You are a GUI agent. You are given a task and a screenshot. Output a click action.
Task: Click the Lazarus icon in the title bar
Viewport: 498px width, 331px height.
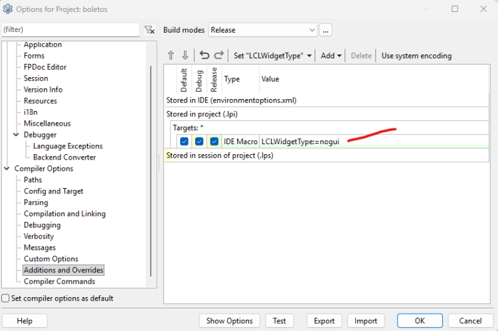[x=7, y=9]
